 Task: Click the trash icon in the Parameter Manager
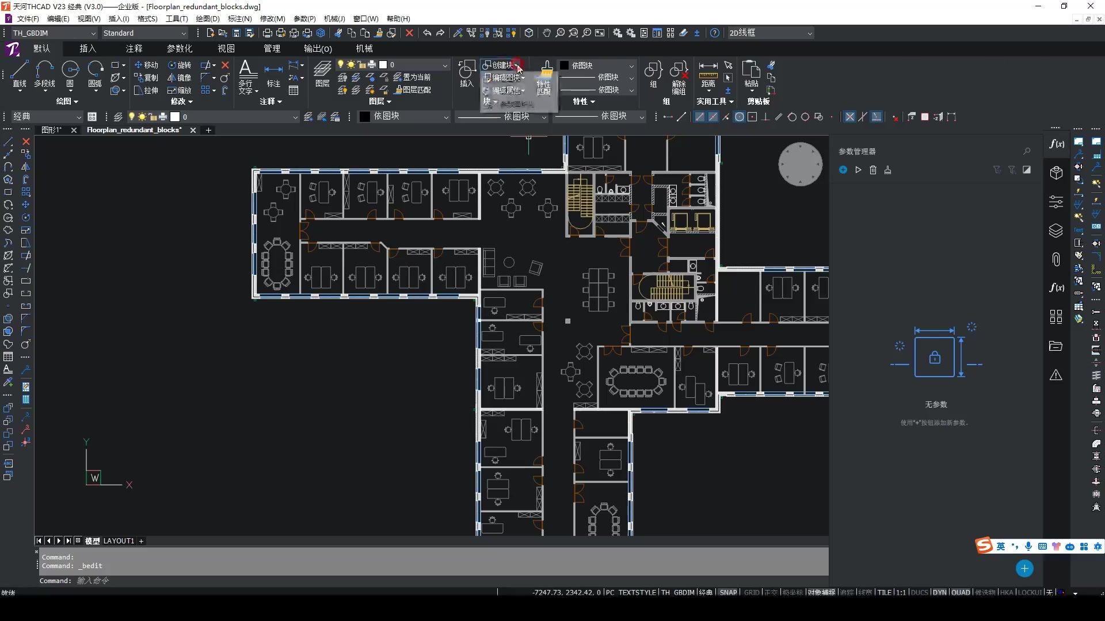(x=873, y=170)
